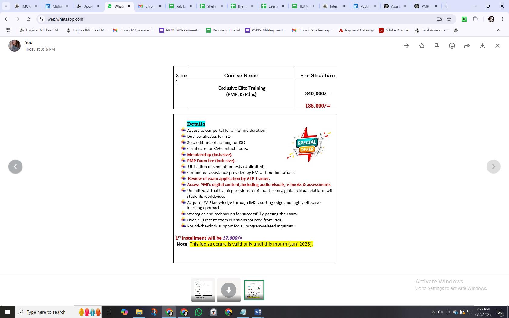Reload the WhatsApp page
The width and height of the screenshot is (509, 318).
[28, 19]
